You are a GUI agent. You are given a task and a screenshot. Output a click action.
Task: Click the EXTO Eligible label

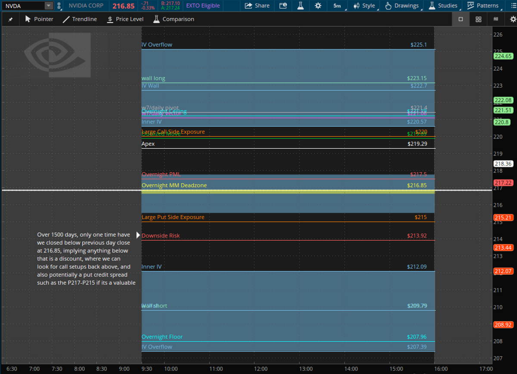click(x=203, y=6)
